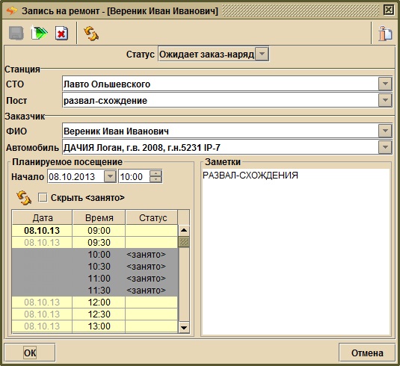The height and width of the screenshot is (366, 400).
Task: Click the delete document icon with red X
Action: (x=61, y=33)
